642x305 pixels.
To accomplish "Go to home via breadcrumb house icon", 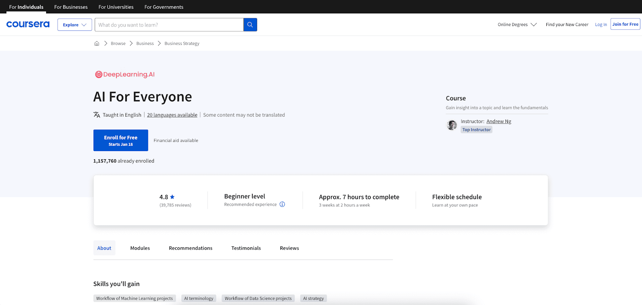I will pyautogui.click(x=97, y=43).
